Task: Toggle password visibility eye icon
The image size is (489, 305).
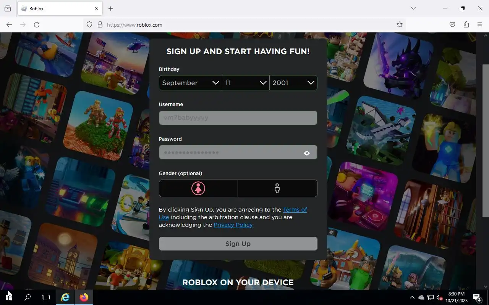Action: coord(307,153)
